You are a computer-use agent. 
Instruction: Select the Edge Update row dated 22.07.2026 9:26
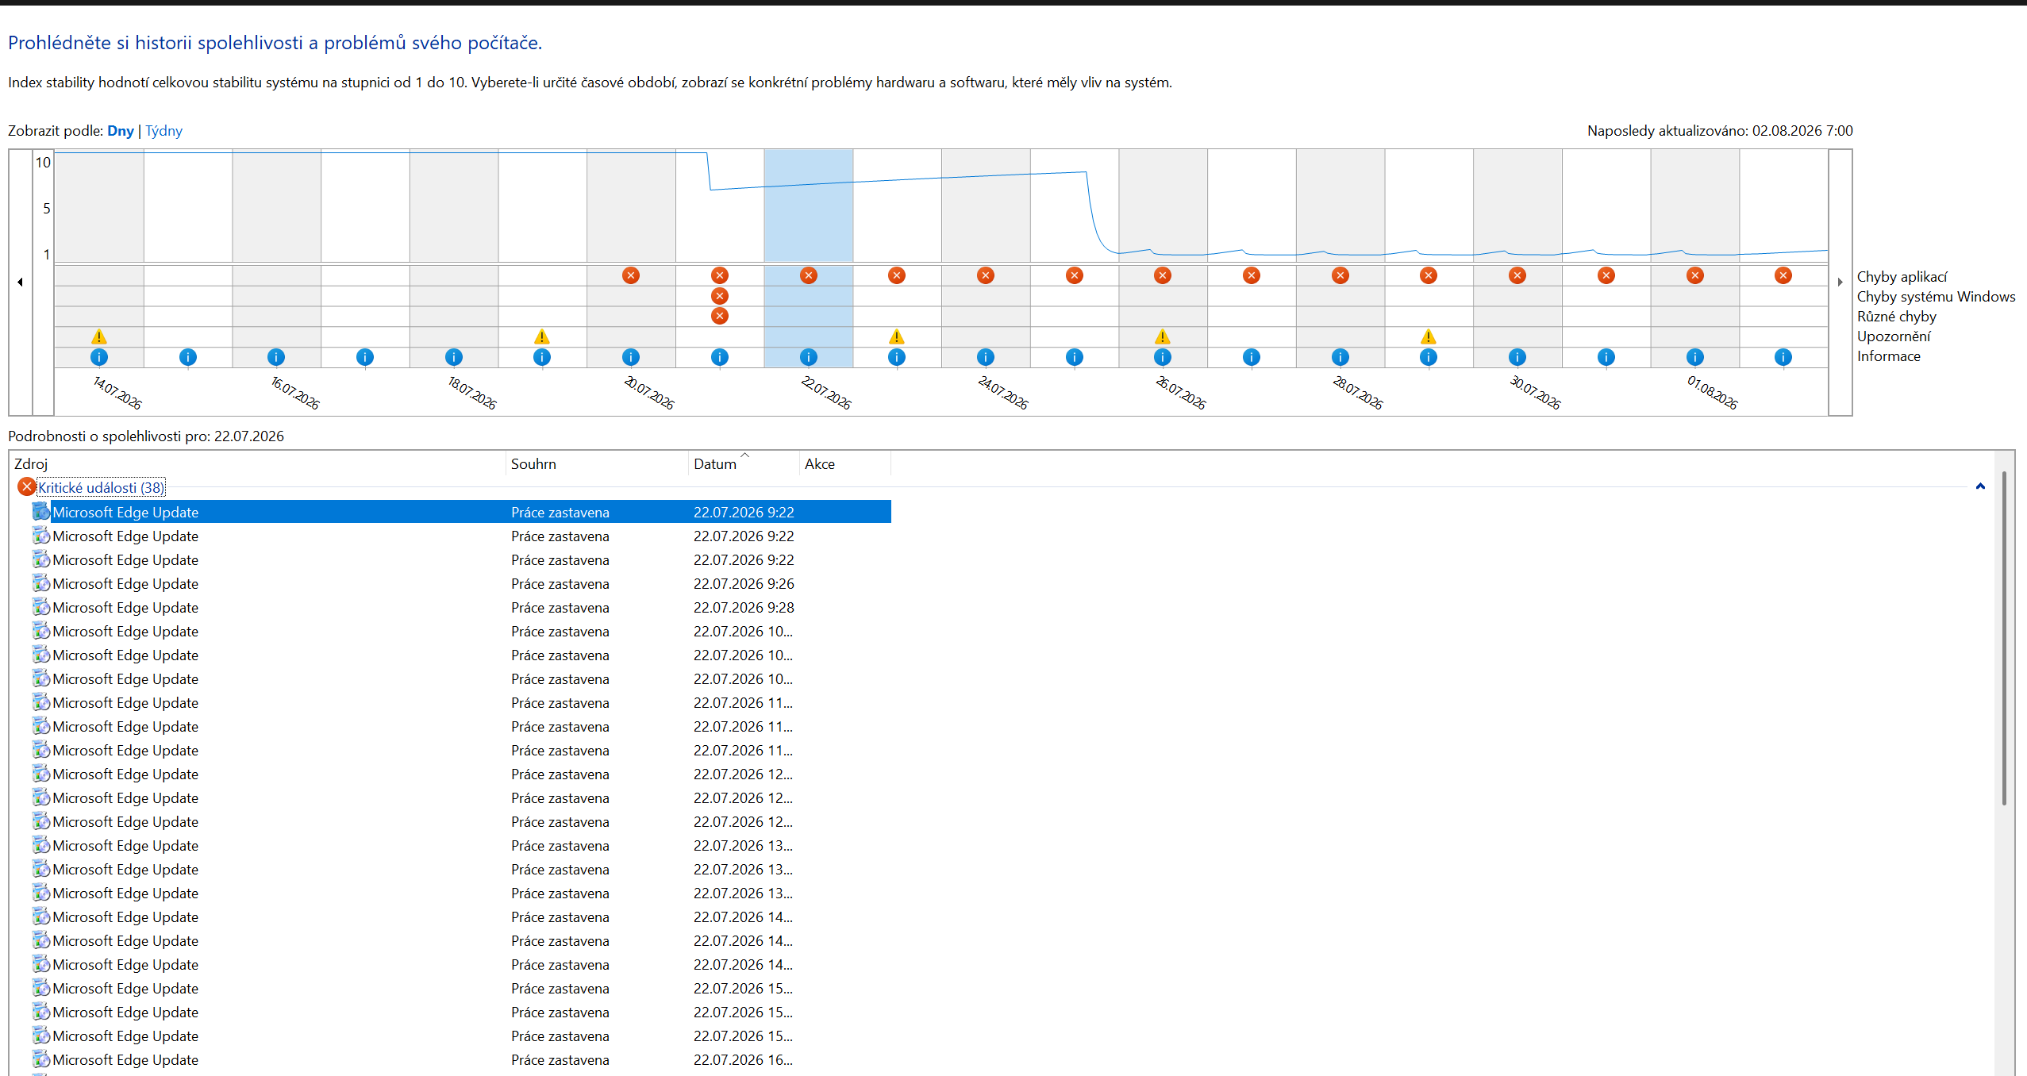pos(462,583)
